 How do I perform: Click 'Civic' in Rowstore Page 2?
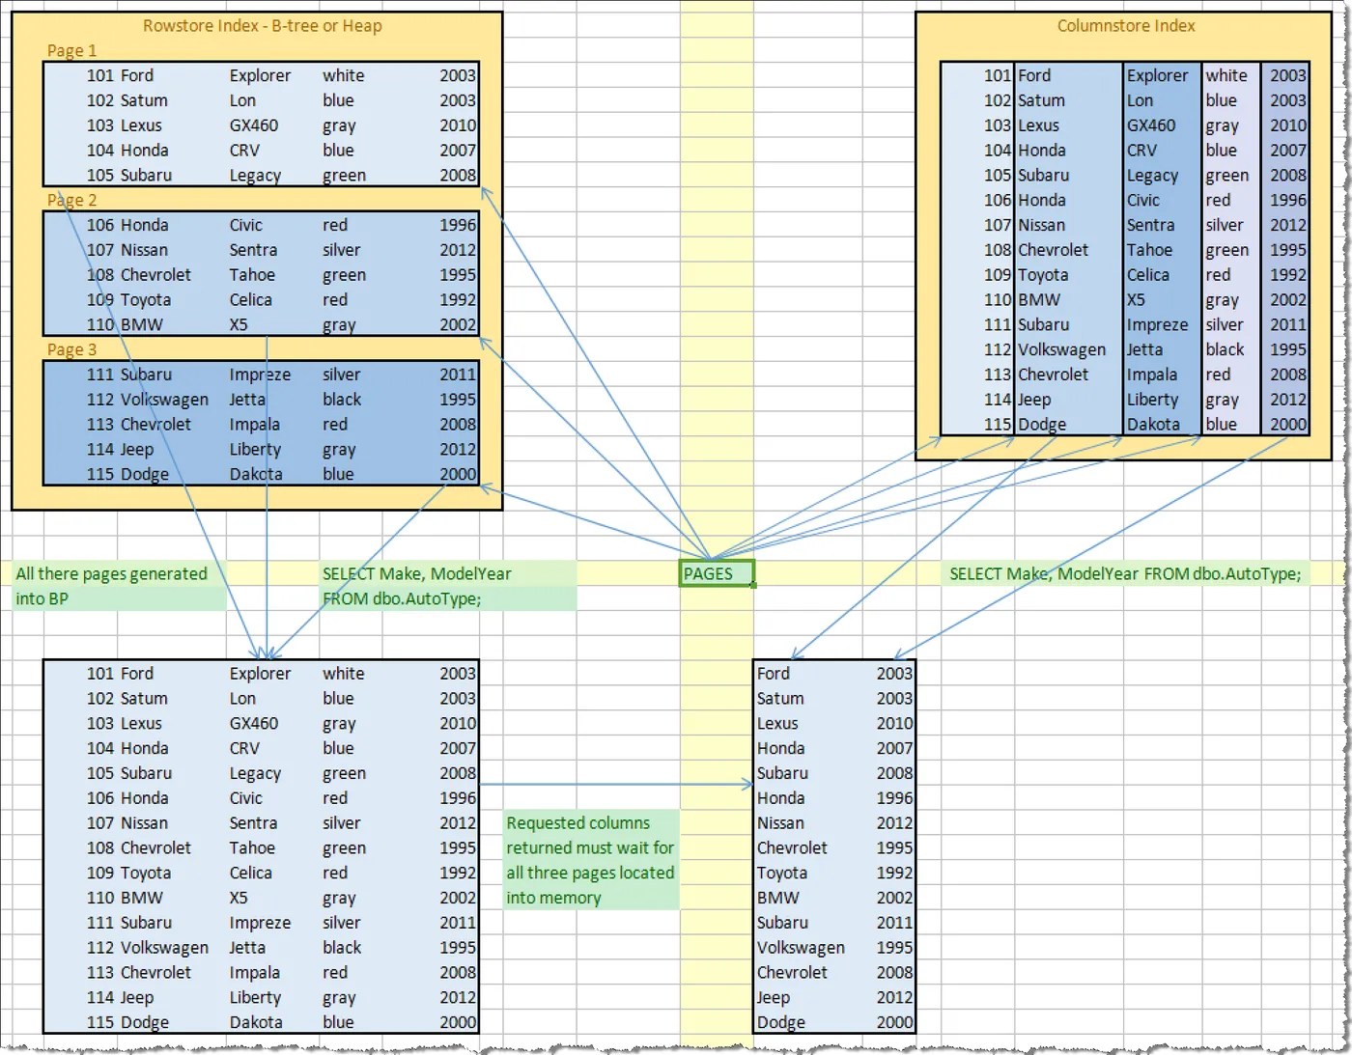tap(245, 225)
